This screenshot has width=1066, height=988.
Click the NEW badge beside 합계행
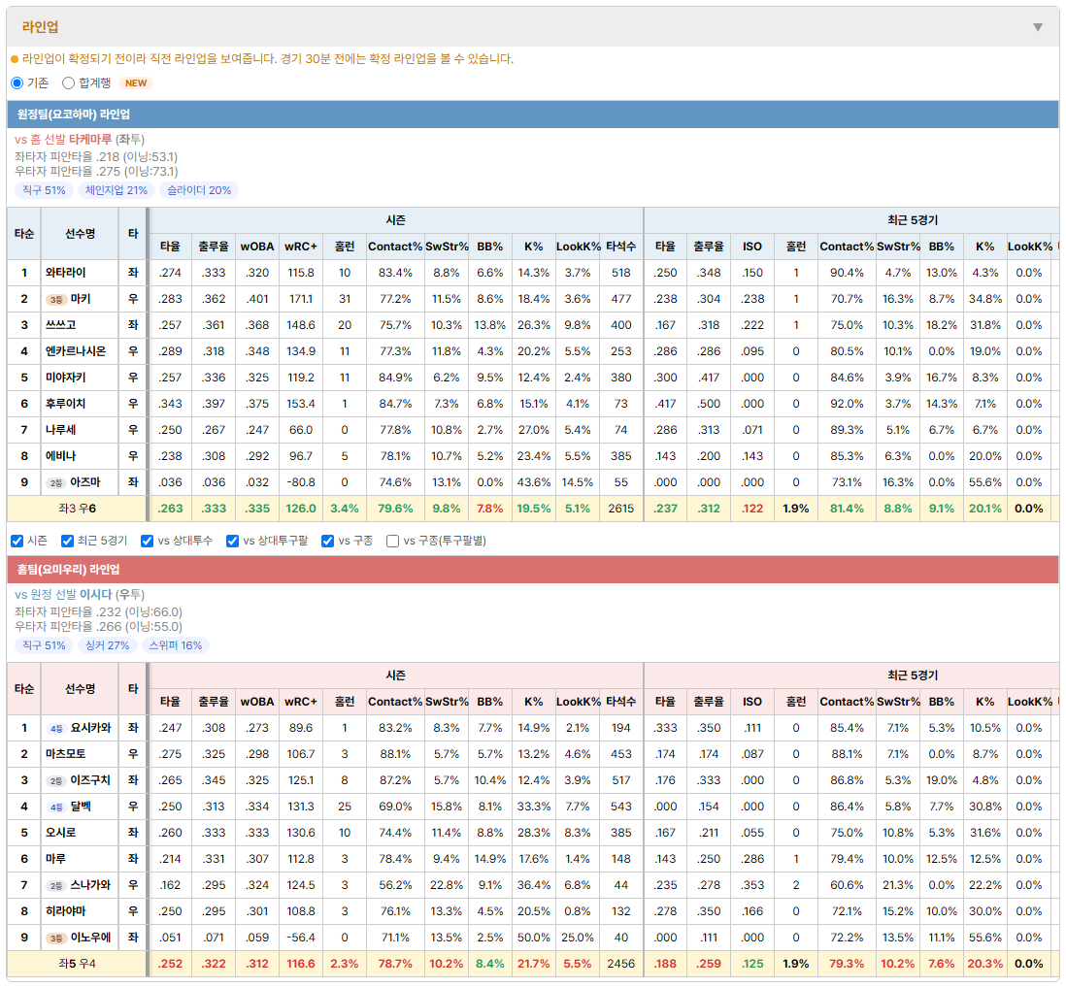click(x=135, y=82)
